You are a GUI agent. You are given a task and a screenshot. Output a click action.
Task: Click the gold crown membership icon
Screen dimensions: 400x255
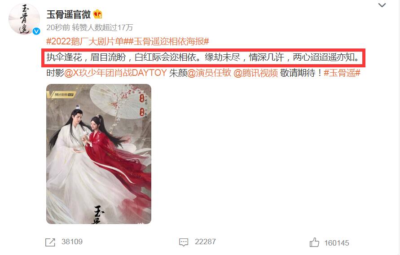pos(98,14)
